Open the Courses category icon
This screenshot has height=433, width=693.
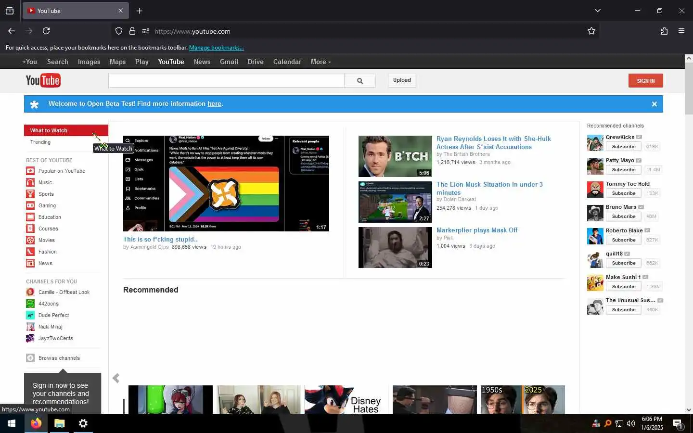coord(30,229)
